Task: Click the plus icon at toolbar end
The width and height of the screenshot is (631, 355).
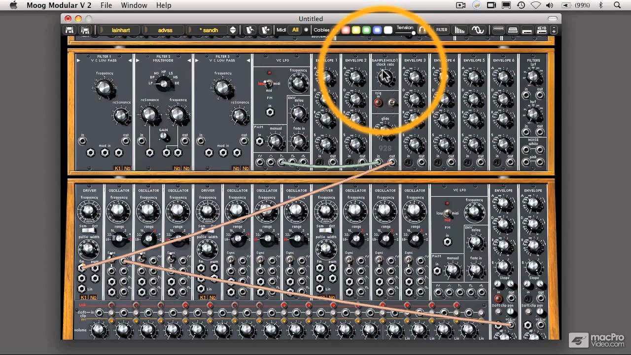Action: [554, 30]
